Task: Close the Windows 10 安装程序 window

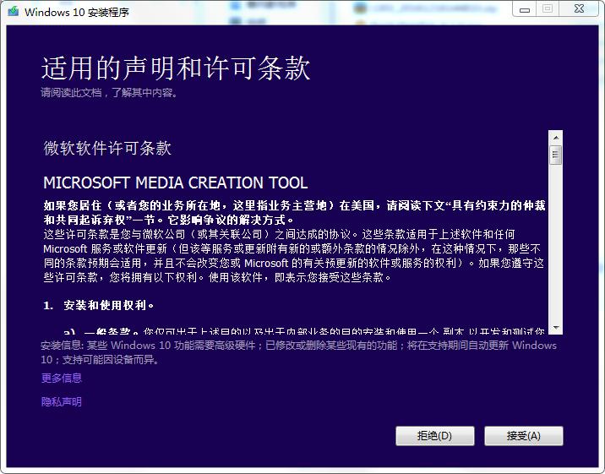Action: coord(579,8)
